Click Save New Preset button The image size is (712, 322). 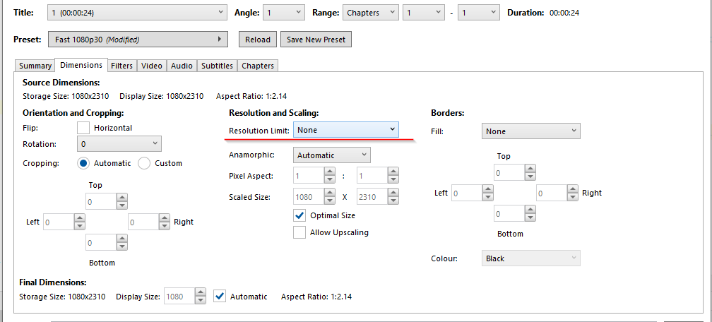[x=316, y=40]
